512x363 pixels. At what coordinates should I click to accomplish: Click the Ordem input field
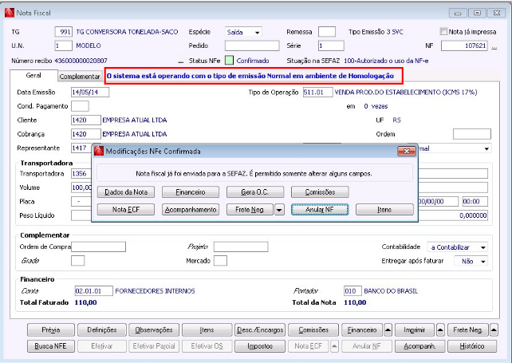click(x=472, y=134)
